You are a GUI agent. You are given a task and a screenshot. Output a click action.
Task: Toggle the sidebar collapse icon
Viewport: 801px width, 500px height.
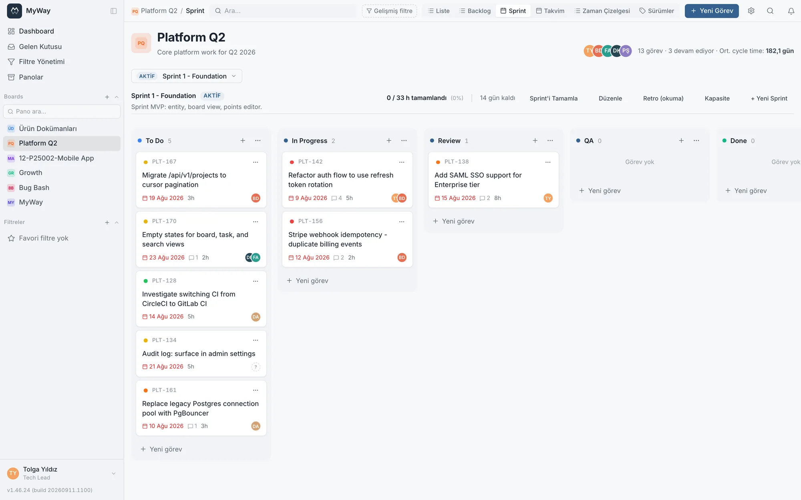point(114,11)
